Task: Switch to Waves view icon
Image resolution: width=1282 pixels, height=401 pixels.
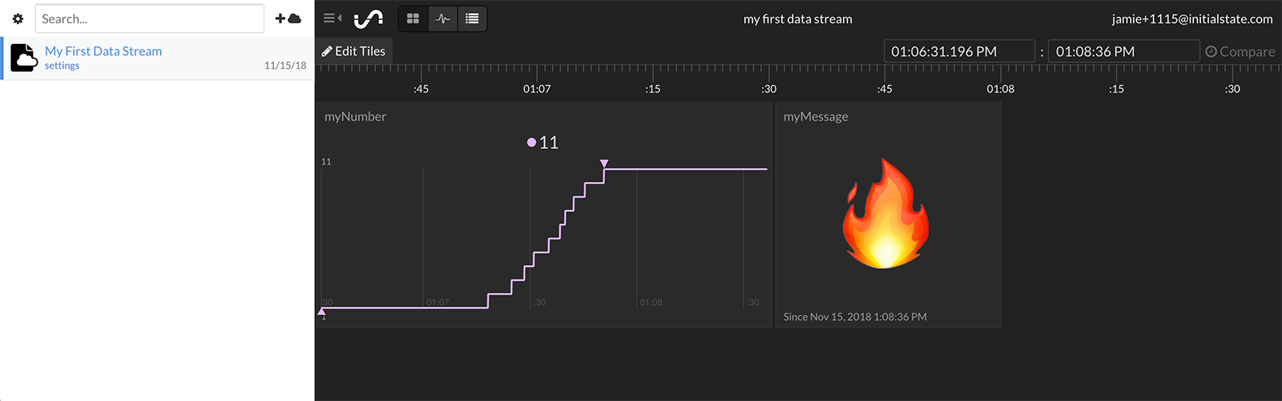Action: tap(443, 18)
